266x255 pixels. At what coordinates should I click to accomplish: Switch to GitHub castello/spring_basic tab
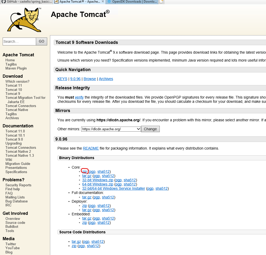[27, 2]
